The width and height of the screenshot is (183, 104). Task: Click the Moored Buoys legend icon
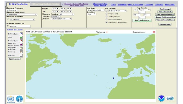click(x=21, y=41)
